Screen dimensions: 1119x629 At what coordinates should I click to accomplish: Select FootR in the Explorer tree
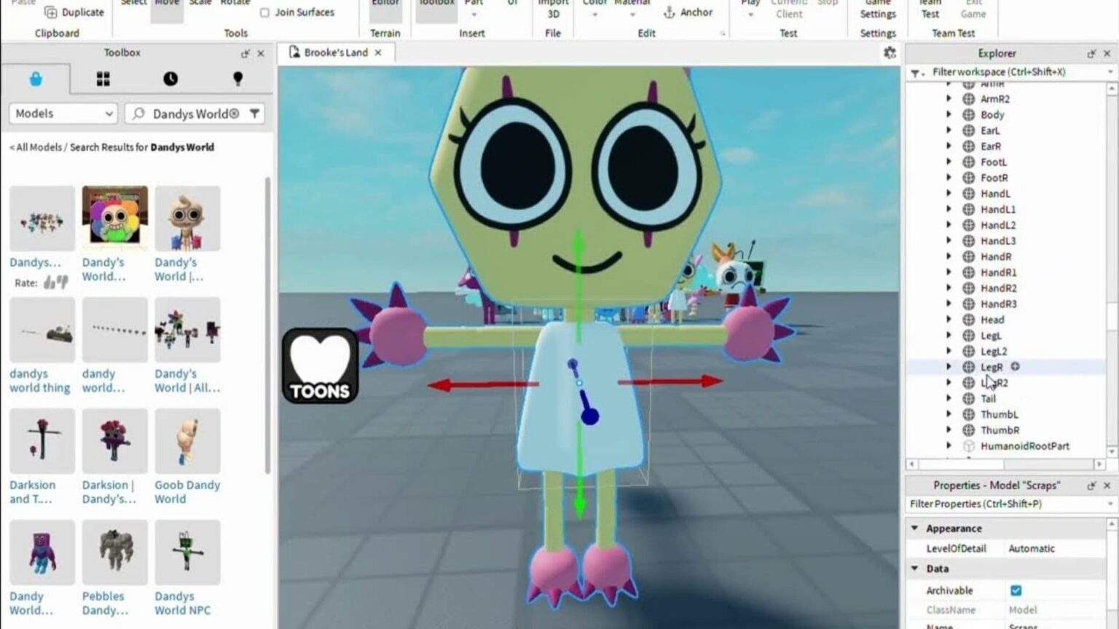tap(994, 178)
